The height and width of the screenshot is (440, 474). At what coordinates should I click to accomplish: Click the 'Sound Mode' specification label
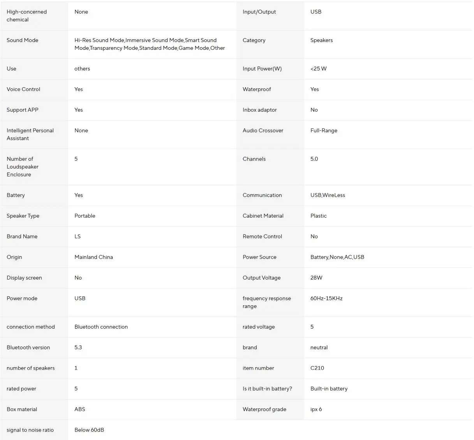(23, 40)
